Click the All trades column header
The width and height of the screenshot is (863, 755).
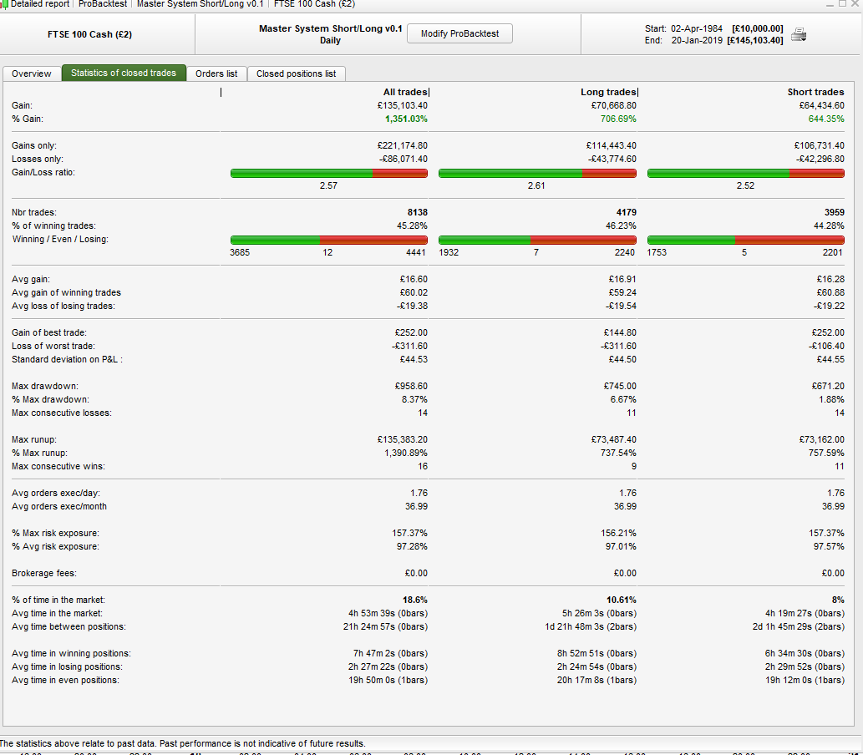tap(405, 92)
